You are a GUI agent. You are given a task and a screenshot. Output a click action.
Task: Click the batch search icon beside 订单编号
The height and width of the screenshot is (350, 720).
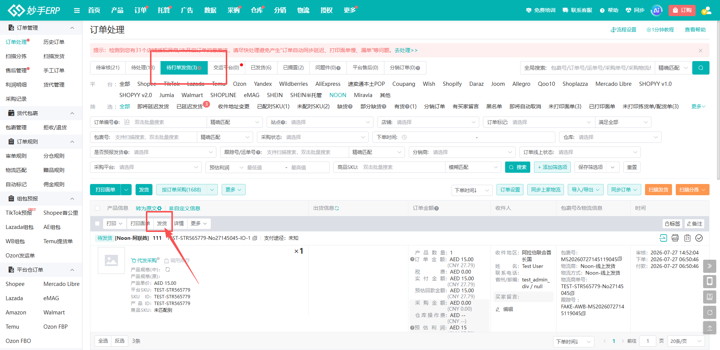[127, 122]
